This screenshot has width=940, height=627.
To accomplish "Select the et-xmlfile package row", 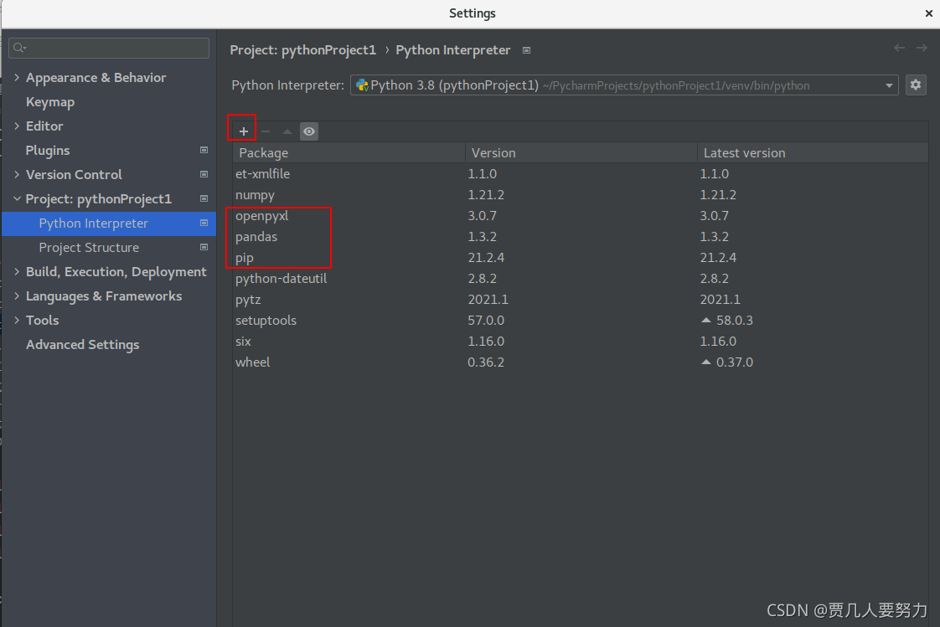I will 581,173.
